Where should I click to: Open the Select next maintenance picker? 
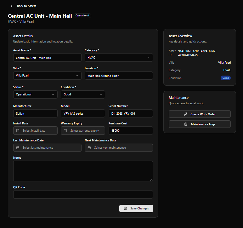[x=119, y=148]
